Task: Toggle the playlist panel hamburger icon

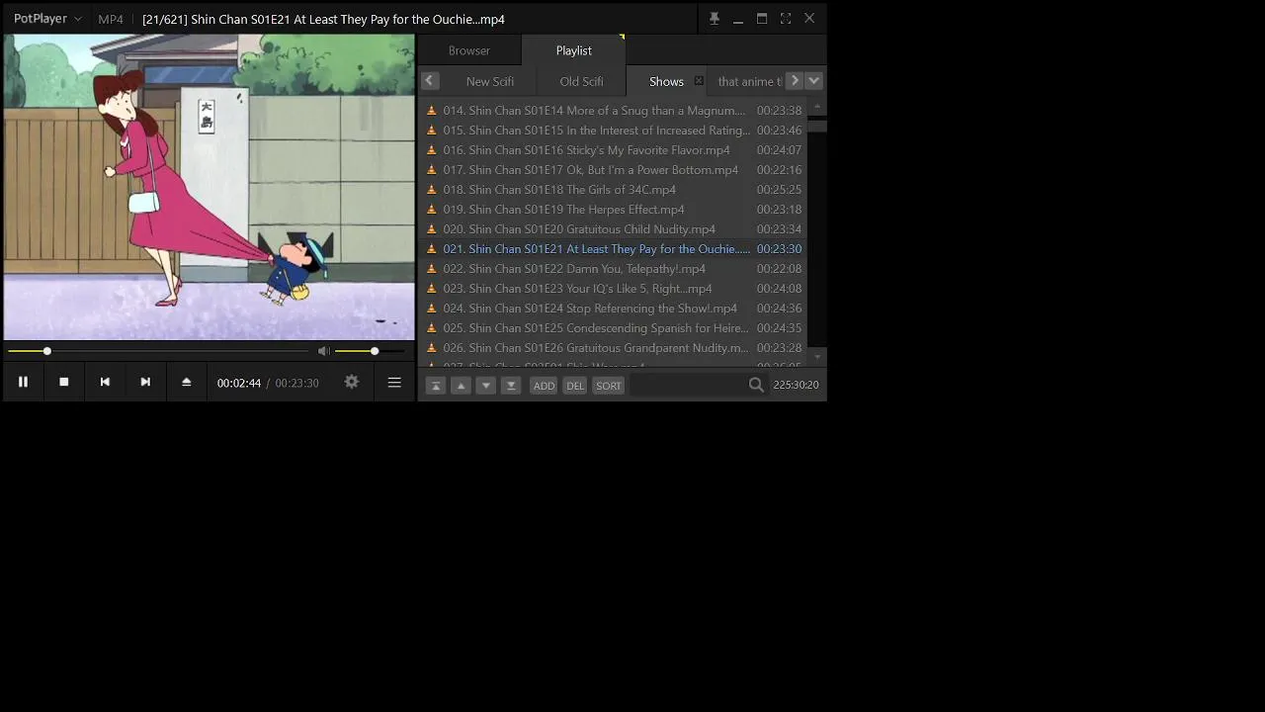Action: click(x=394, y=382)
